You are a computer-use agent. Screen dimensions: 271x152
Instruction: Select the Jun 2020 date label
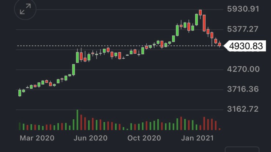90,138
